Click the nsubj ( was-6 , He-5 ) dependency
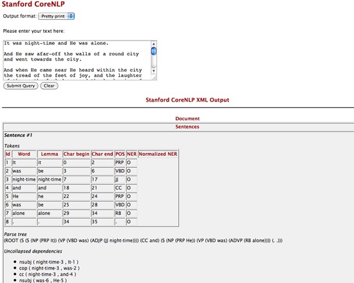Viewport: 354px width, 283px height. click(43, 280)
